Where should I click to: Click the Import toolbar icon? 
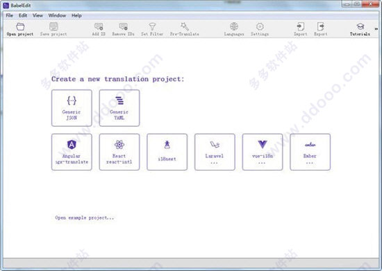300,29
